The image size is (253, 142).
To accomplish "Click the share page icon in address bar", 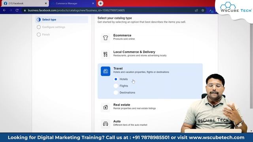I will [196, 10].
